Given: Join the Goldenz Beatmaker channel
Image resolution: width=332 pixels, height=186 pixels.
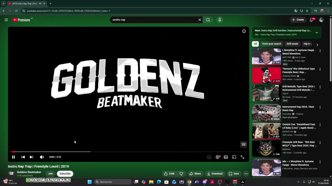Looking at the screenshot, I should 50,174.
